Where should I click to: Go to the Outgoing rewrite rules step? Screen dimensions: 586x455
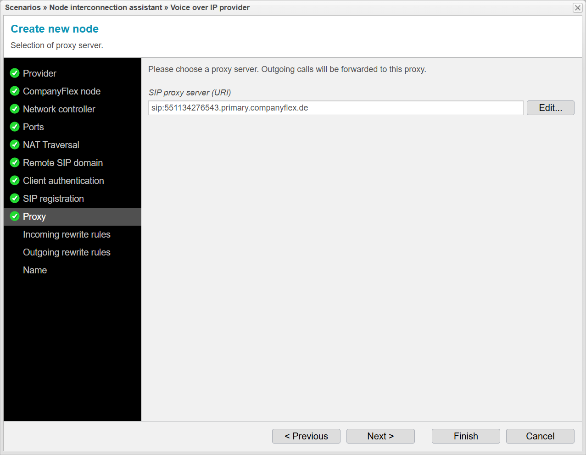click(x=67, y=252)
